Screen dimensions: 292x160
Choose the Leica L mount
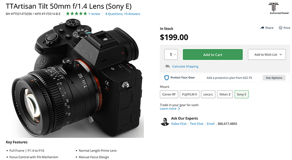coord(208,94)
